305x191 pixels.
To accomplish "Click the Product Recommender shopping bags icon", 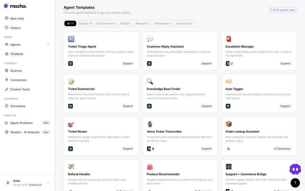I will coord(150,167).
